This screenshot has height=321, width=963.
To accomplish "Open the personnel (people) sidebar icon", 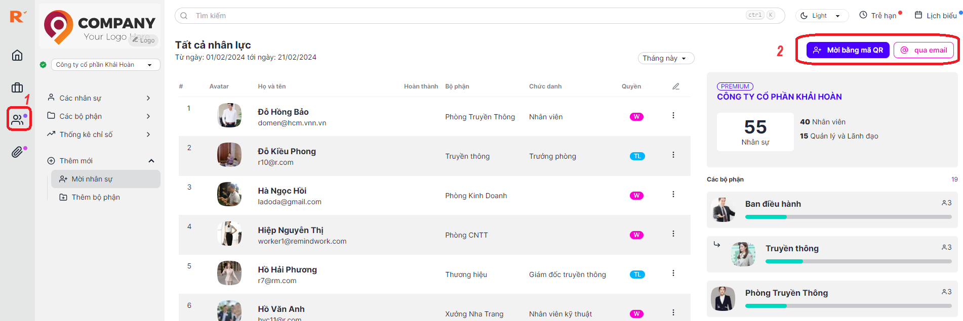I will tap(18, 120).
